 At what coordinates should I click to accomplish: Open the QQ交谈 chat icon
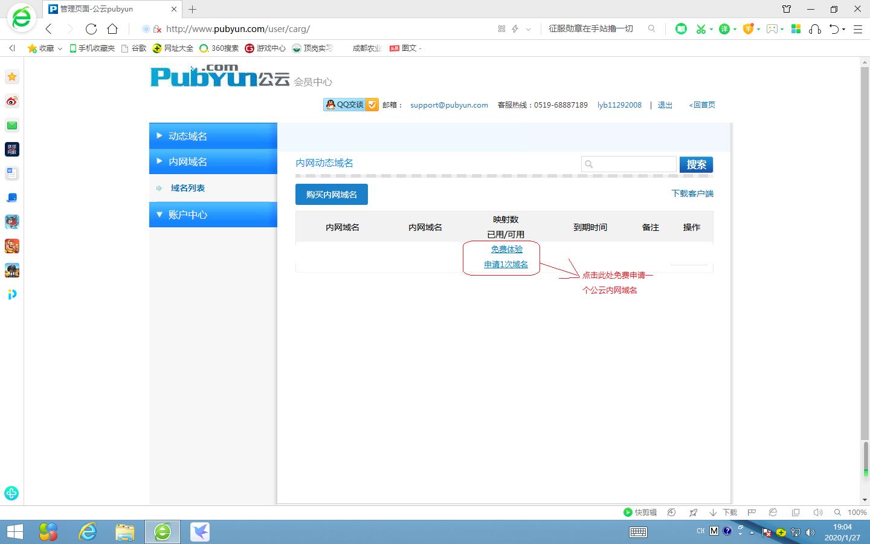[x=344, y=104]
